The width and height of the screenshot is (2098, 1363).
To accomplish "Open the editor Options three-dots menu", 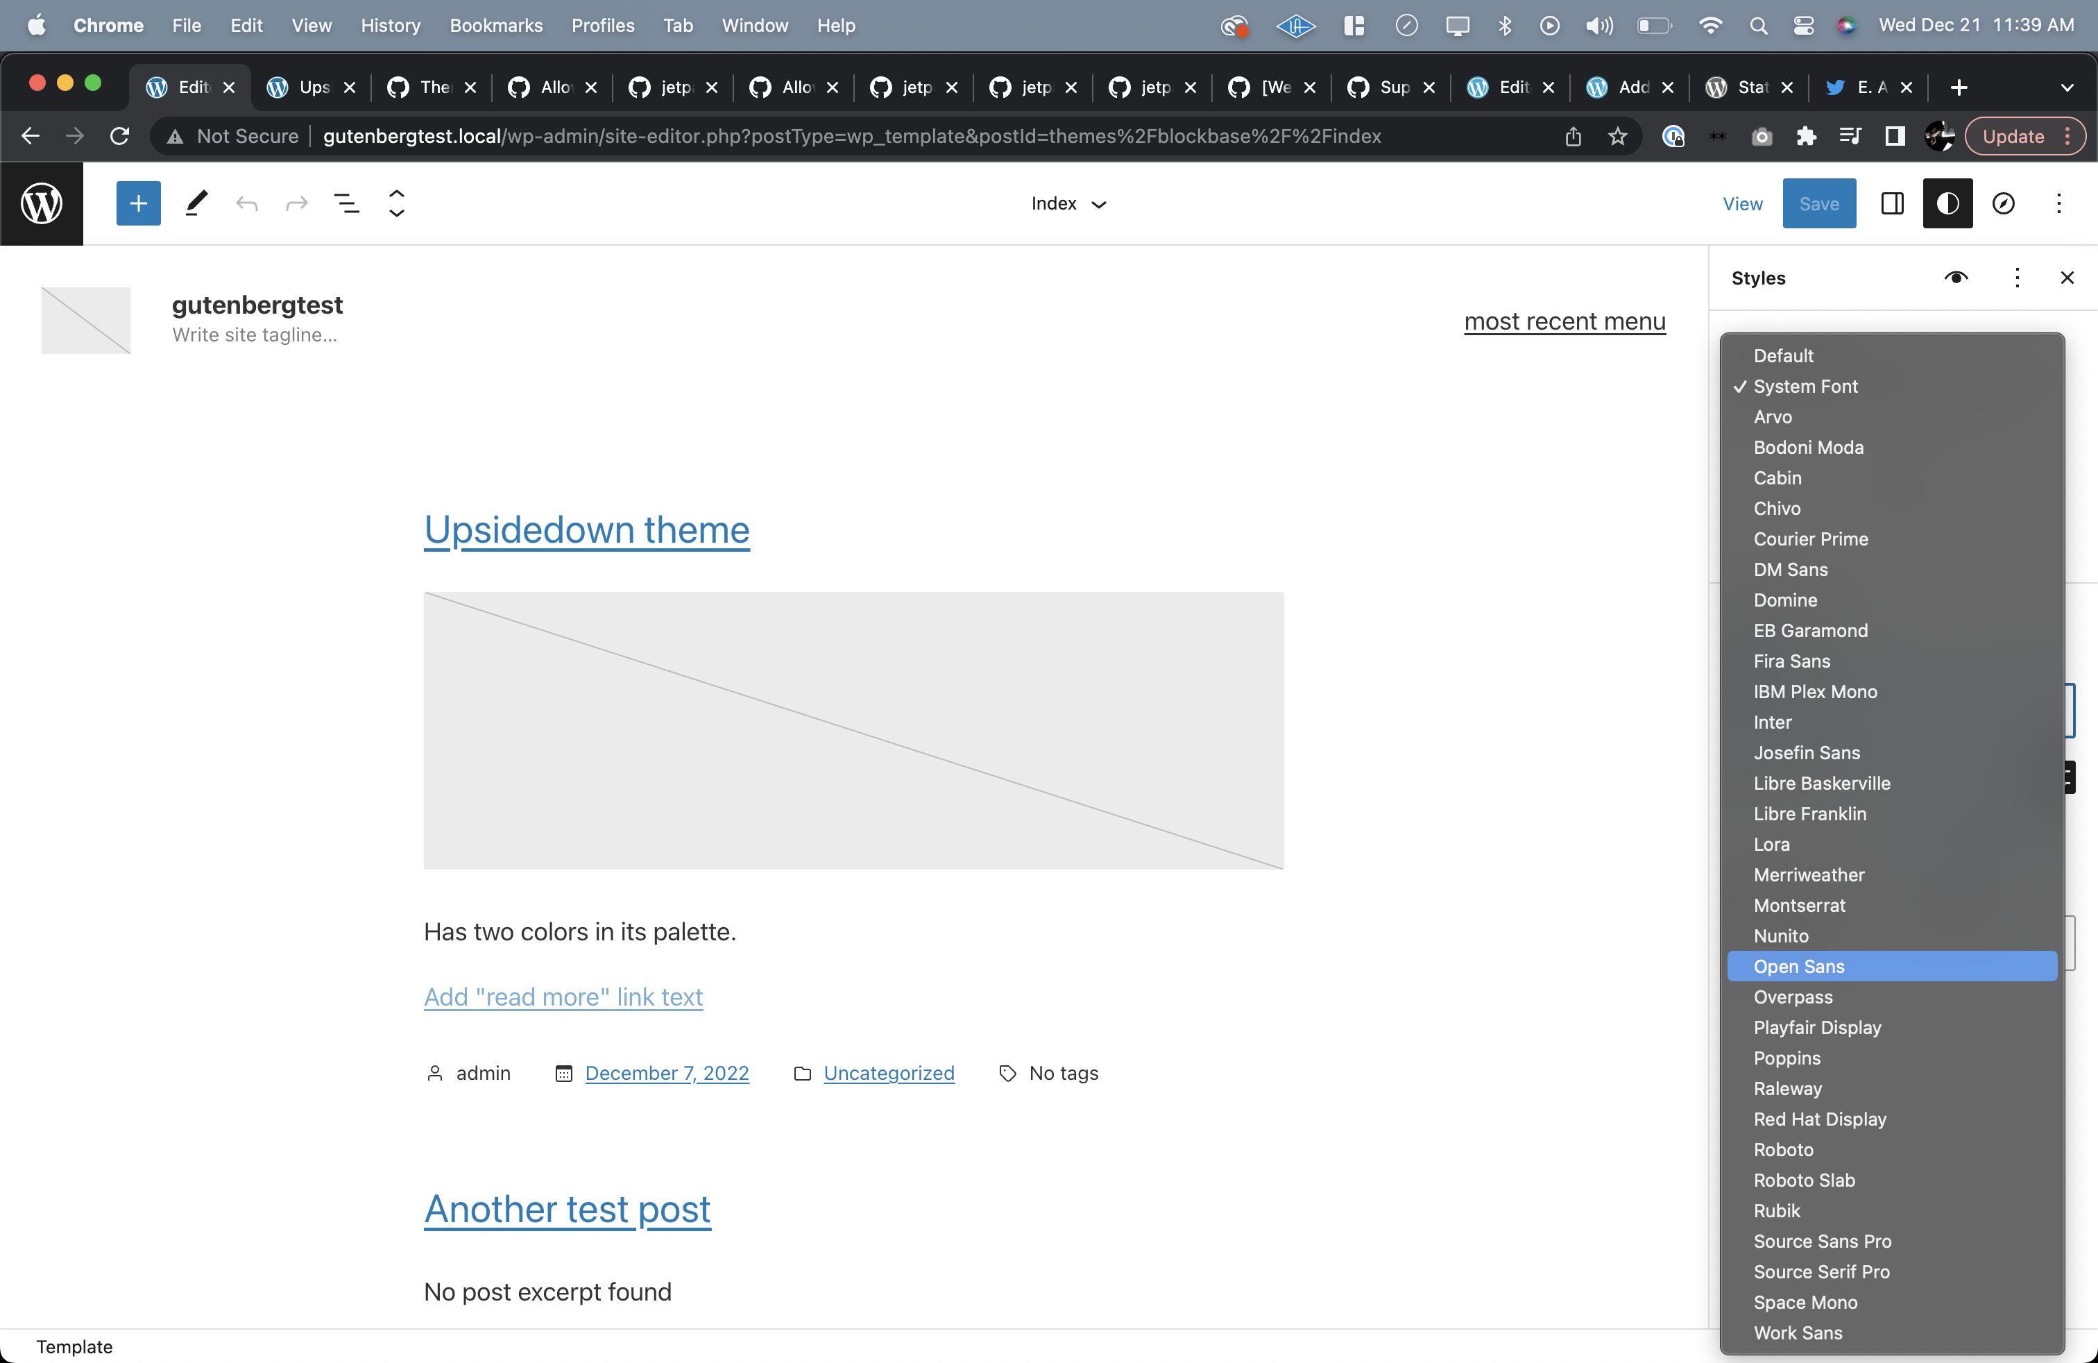I will pyautogui.click(x=2058, y=203).
